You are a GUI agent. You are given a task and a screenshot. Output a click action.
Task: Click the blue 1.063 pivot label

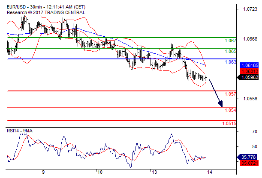point(230,62)
